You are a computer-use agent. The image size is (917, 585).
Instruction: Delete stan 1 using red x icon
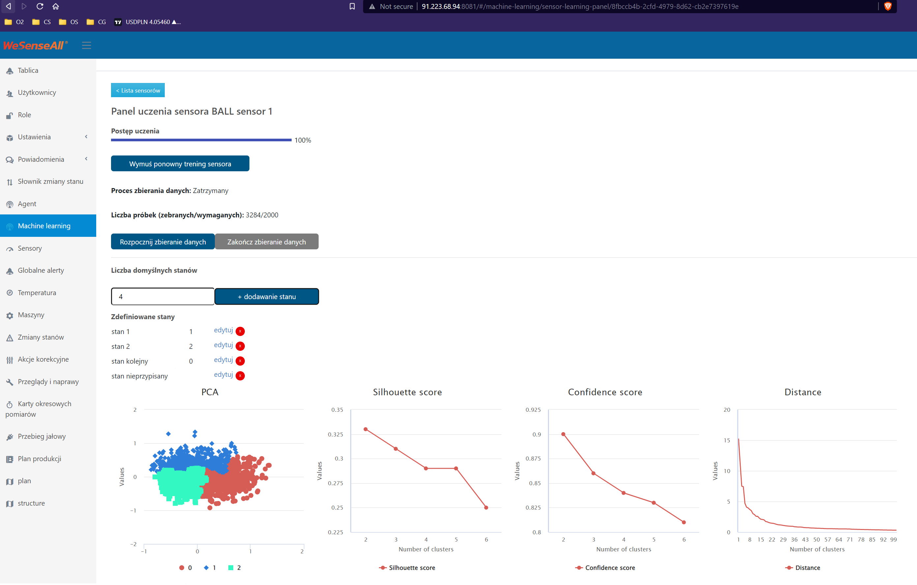[240, 331]
